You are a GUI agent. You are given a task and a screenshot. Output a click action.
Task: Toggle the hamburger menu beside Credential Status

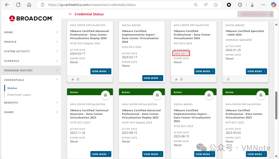[x=70, y=14]
